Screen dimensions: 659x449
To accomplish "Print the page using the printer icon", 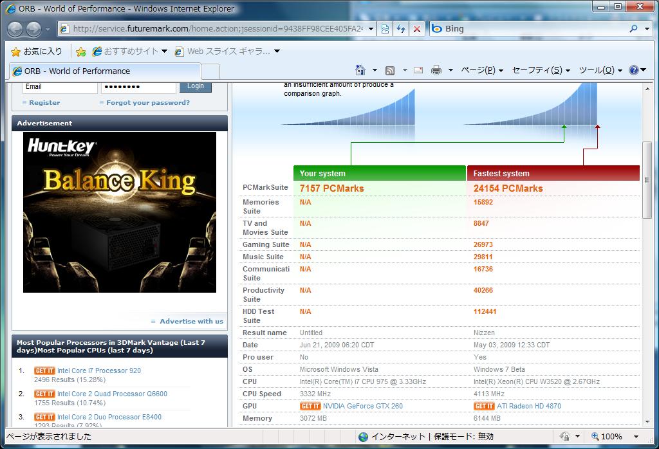I will click(436, 70).
